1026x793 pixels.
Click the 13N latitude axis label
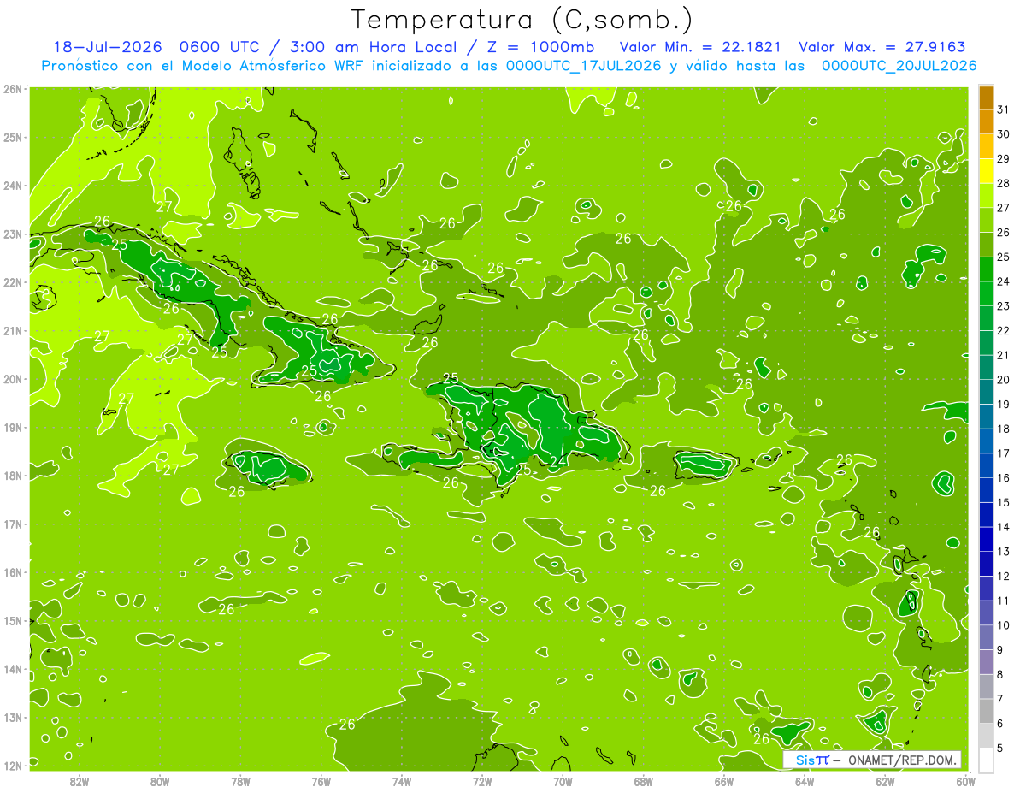[x=13, y=718]
